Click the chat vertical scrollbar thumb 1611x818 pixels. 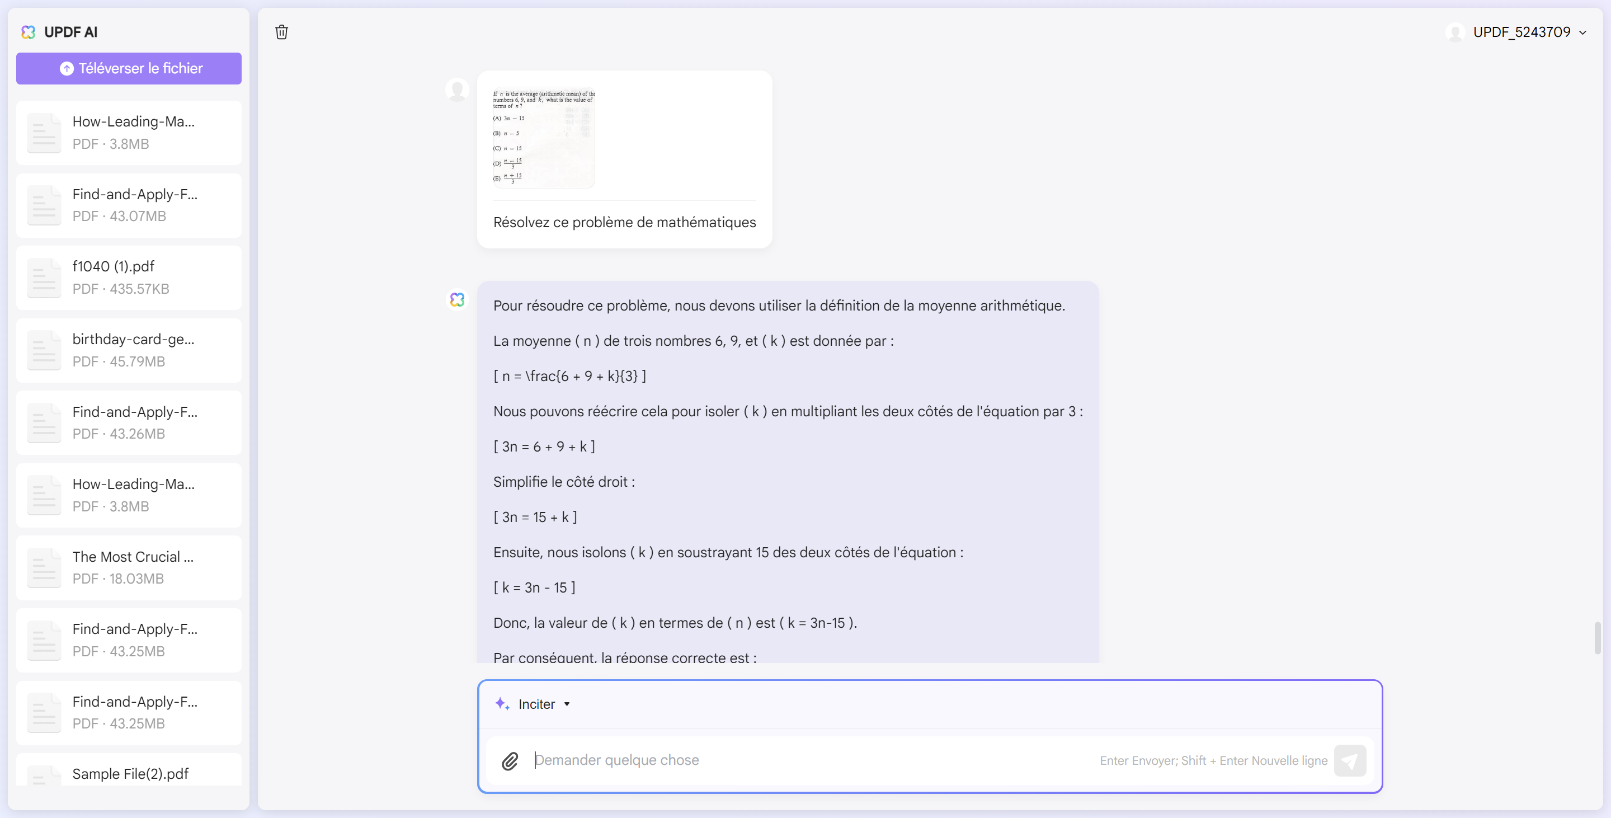(1597, 638)
